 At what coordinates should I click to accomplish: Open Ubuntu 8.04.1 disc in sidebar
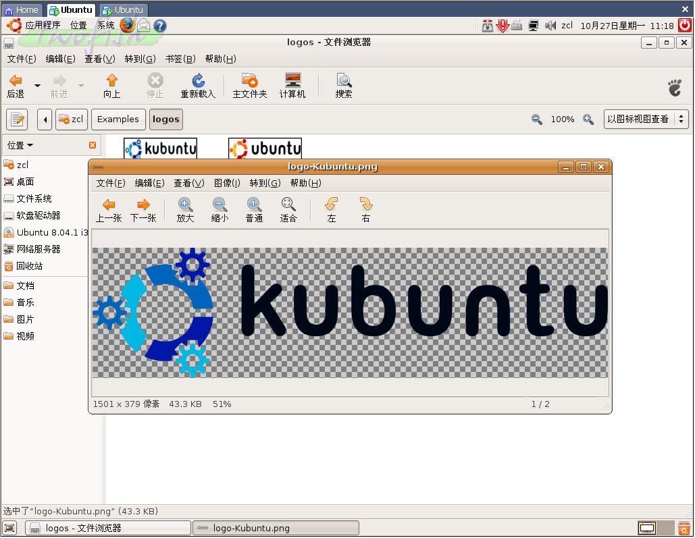(46, 232)
